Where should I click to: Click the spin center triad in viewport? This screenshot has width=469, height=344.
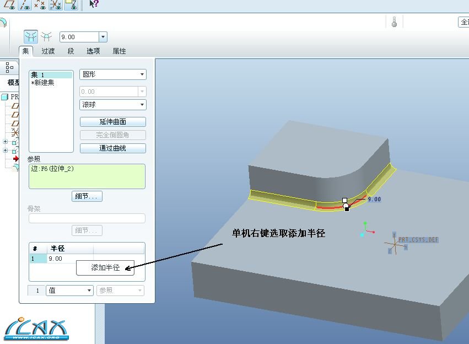pos(366,229)
